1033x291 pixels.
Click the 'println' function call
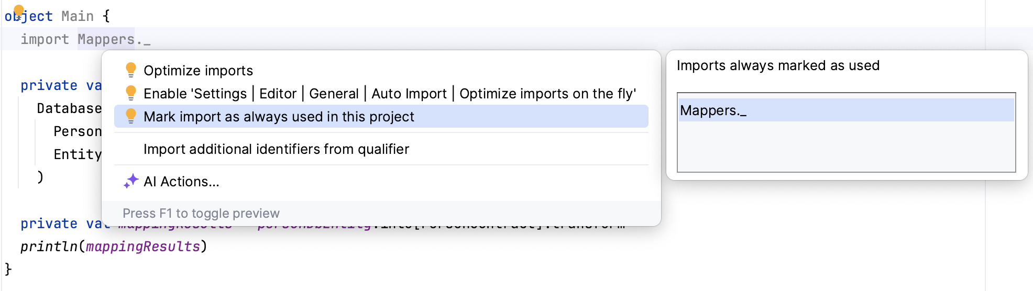click(49, 247)
